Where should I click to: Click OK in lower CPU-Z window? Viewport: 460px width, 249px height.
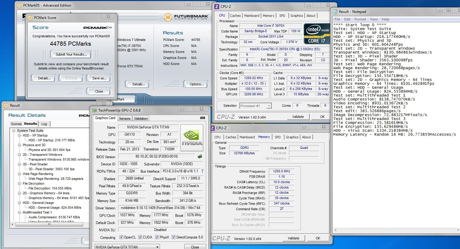318,238
